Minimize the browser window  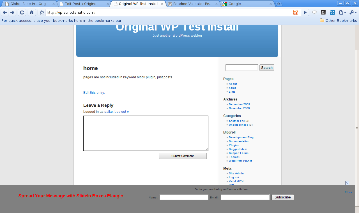click(340, 3)
